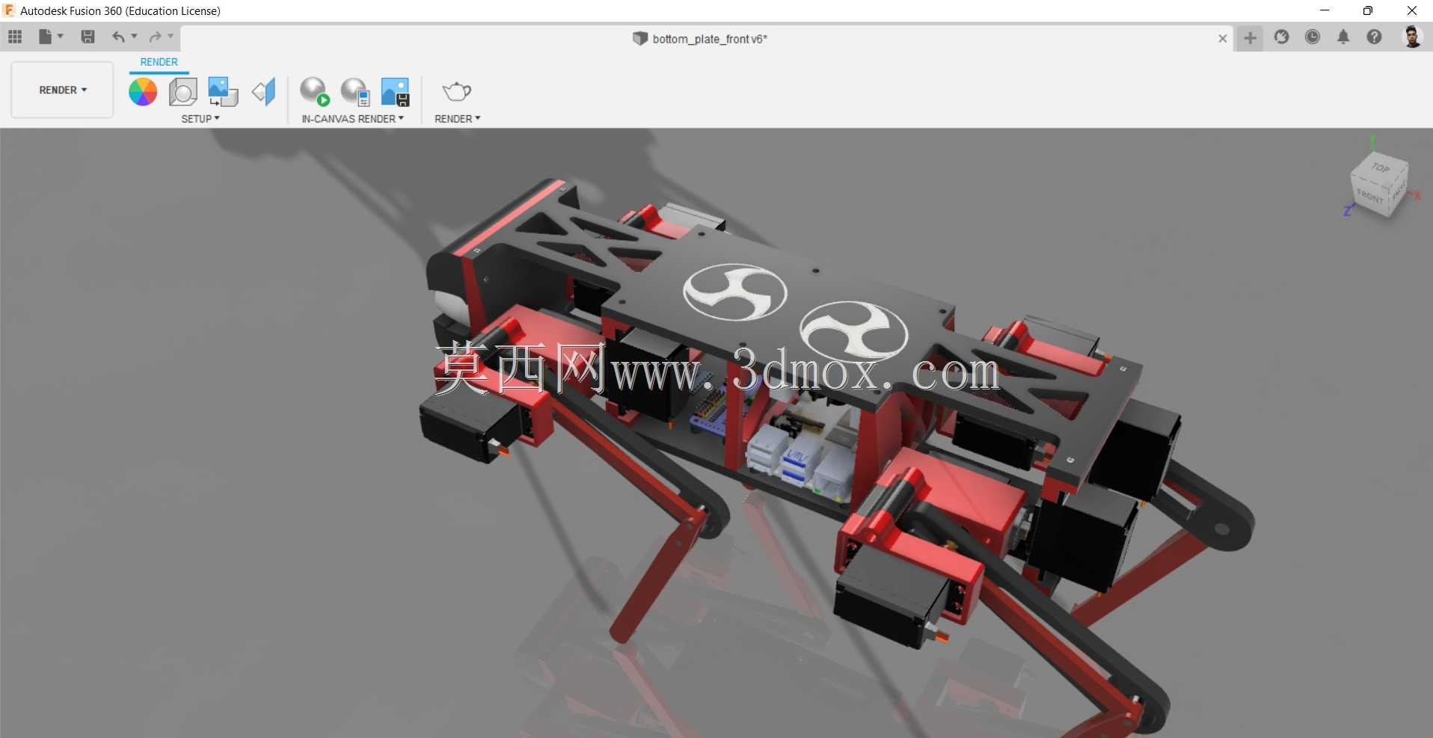Open the RENDER workspace switcher
The height and width of the screenshot is (738, 1433).
[x=62, y=90]
